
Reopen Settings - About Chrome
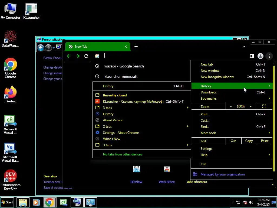pos(142,133)
